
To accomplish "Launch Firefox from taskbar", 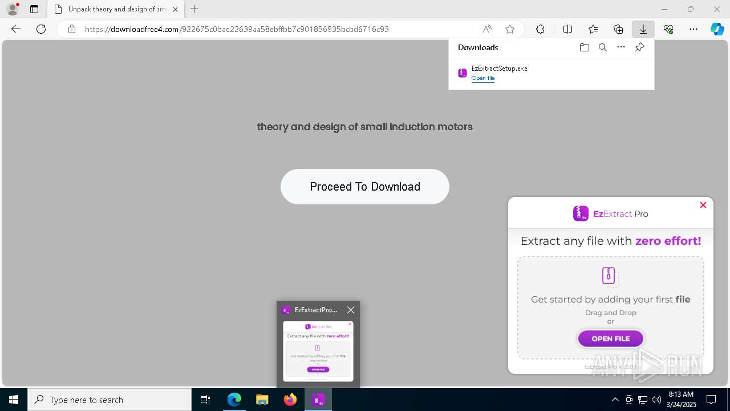I will [x=290, y=400].
